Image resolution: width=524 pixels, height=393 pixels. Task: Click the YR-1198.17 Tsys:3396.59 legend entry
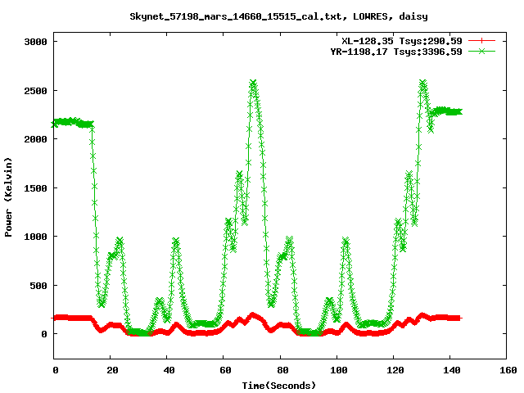396,52
